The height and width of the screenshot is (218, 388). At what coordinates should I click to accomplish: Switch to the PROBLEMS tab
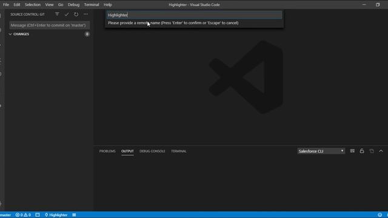coord(107,151)
